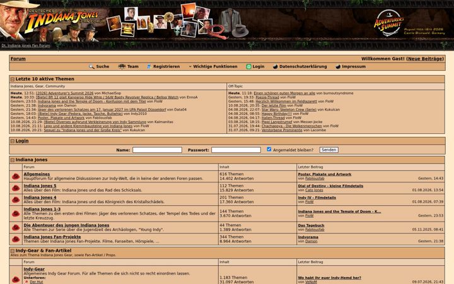Open the Indiana Jones Fan-Projekte forum link

click(x=52, y=237)
